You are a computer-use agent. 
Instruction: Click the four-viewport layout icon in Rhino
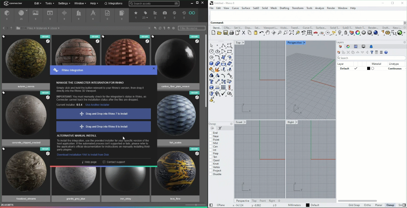click(310, 33)
